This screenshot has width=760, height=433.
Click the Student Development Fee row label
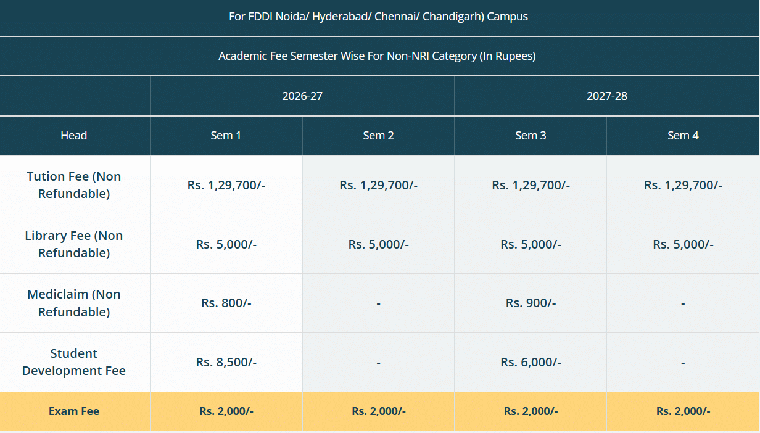pyautogui.click(x=74, y=362)
